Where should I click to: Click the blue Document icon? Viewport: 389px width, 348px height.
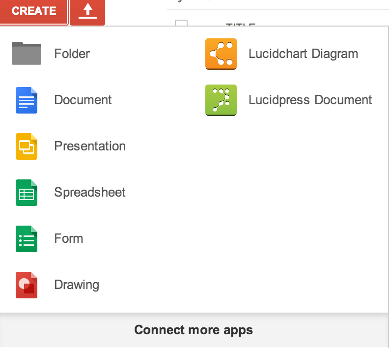pyautogui.click(x=27, y=100)
